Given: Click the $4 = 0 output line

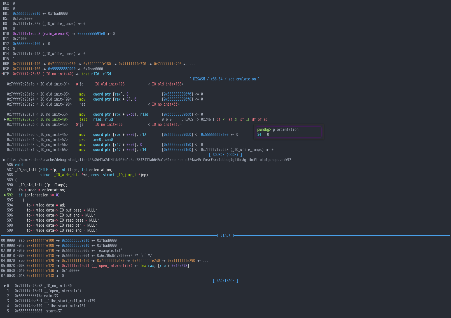Looking at the screenshot, I should [263, 134].
